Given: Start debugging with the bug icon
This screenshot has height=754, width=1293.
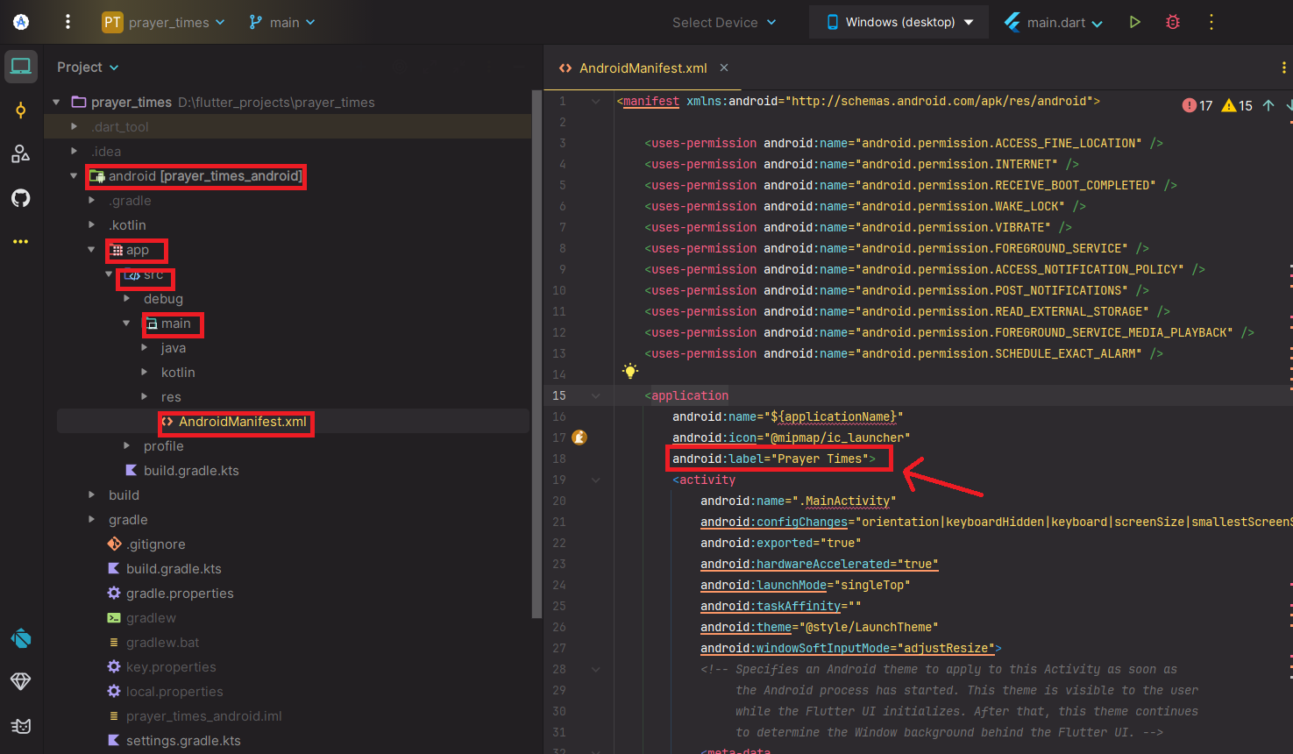Looking at the screenshot, I should (1173, 22).
